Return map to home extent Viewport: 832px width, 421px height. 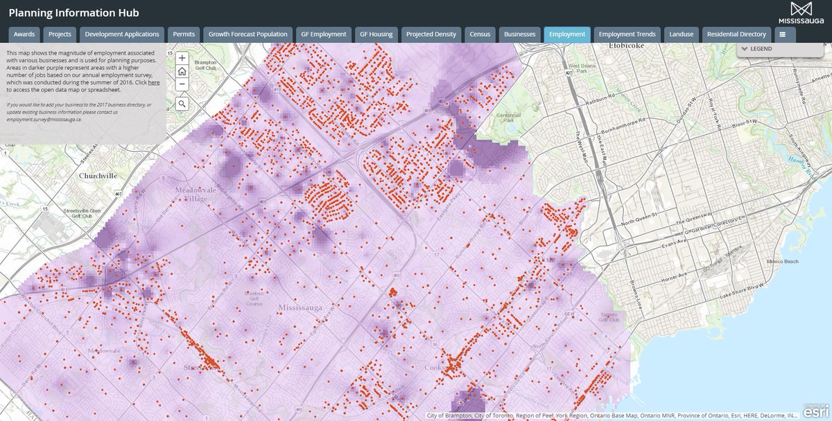[x=182, y=71]
